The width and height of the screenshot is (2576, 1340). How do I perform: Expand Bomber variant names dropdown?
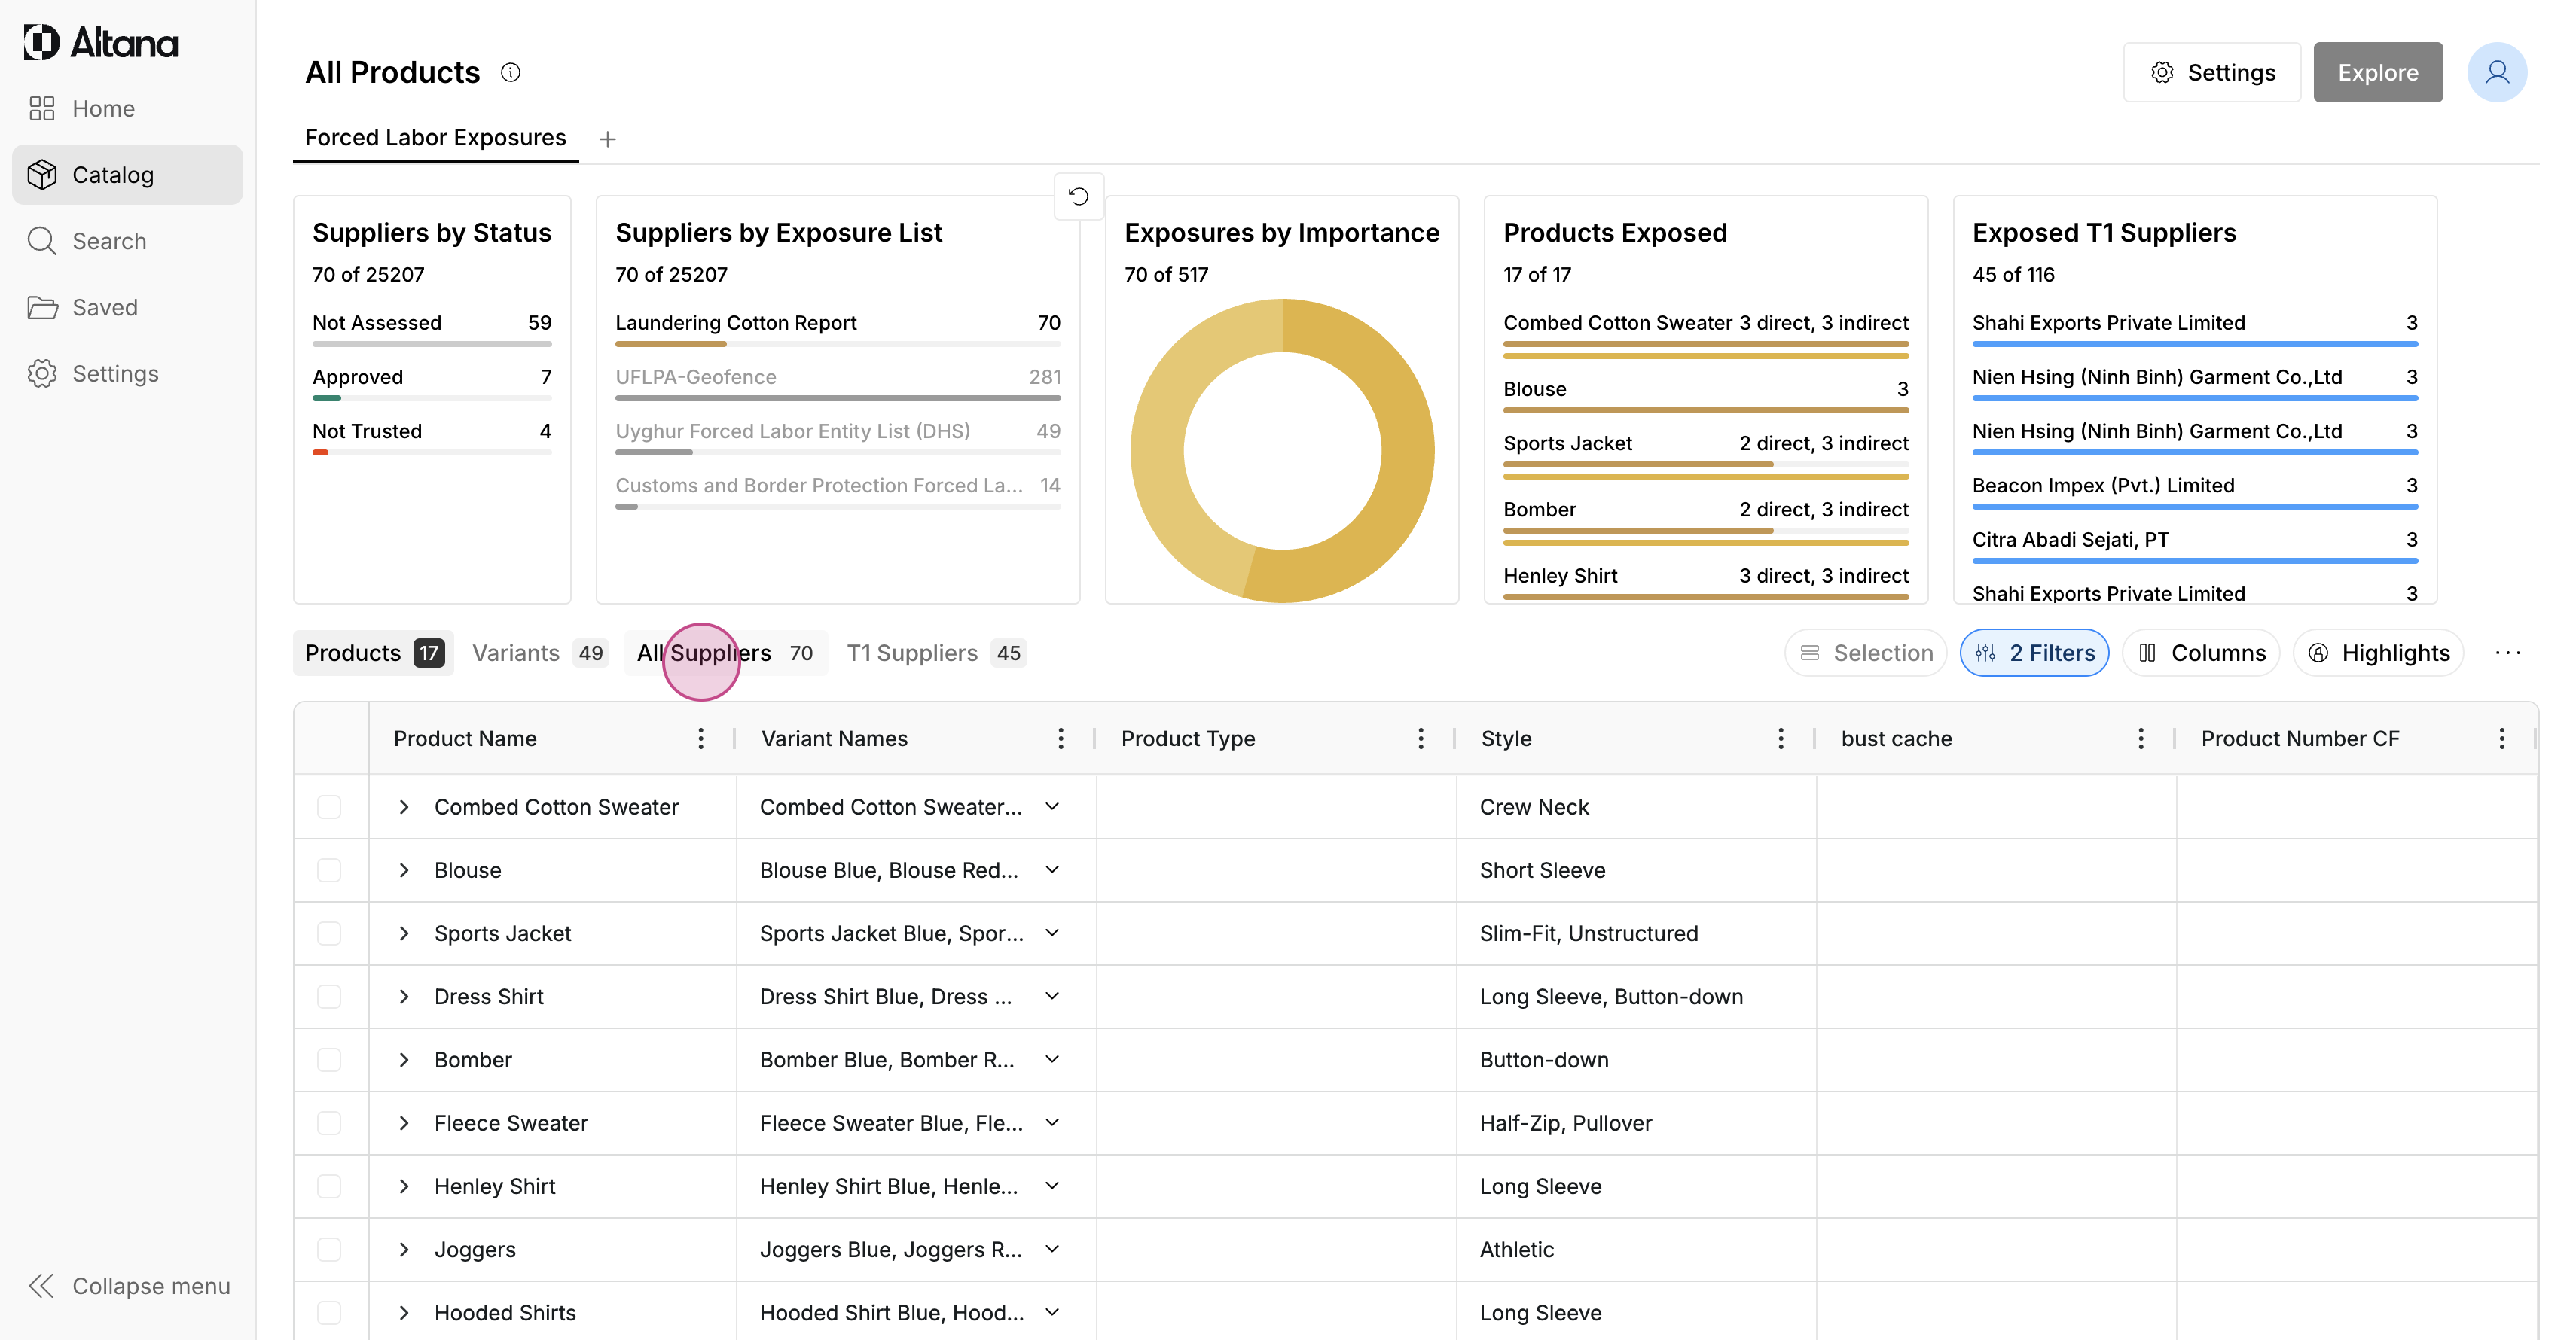pos(1052,1059)
